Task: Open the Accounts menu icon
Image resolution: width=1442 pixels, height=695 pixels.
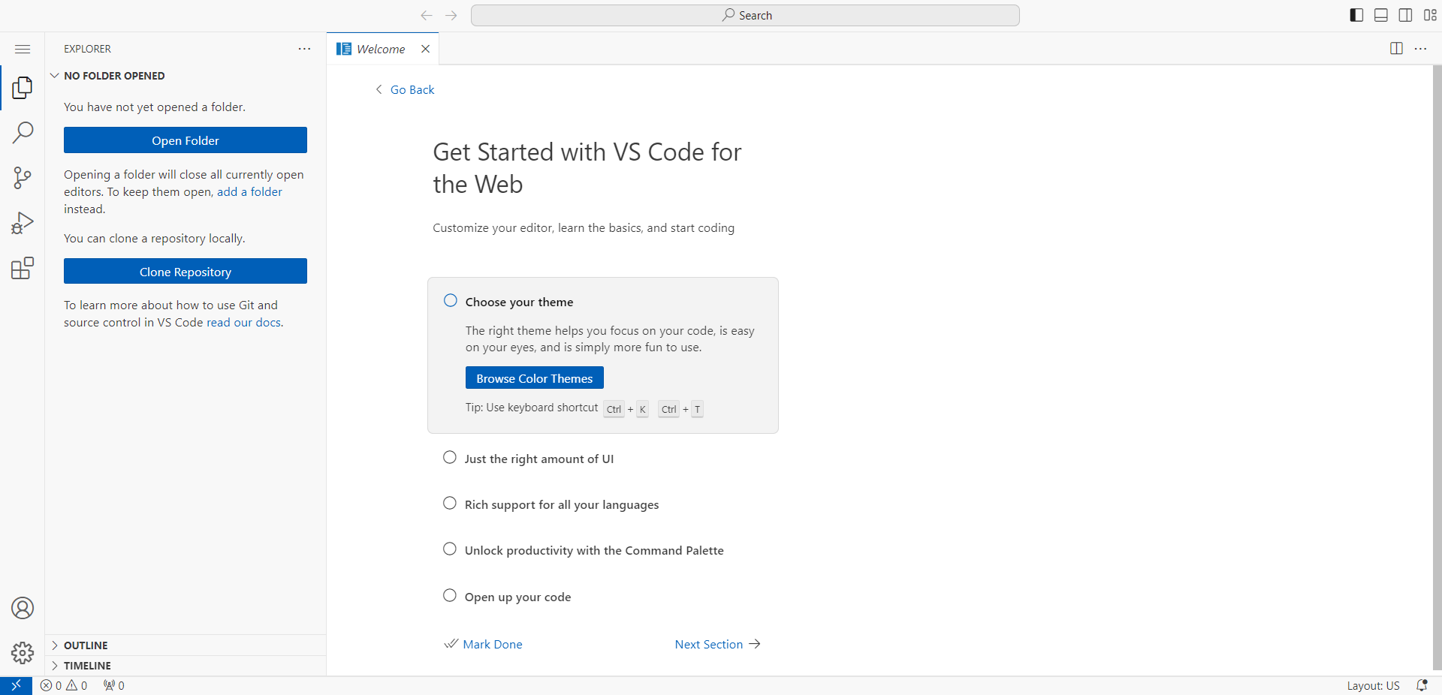Action: (23, 608)
